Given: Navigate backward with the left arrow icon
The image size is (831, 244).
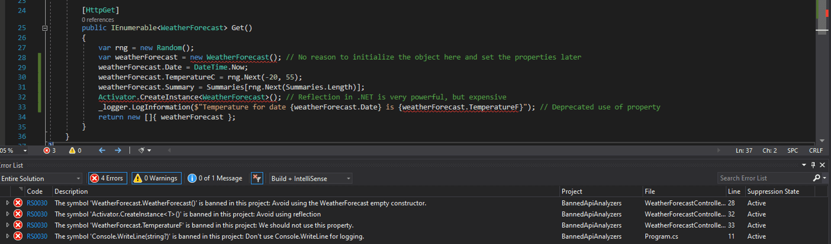Looking at the screenshot, I should click(102, 151).
